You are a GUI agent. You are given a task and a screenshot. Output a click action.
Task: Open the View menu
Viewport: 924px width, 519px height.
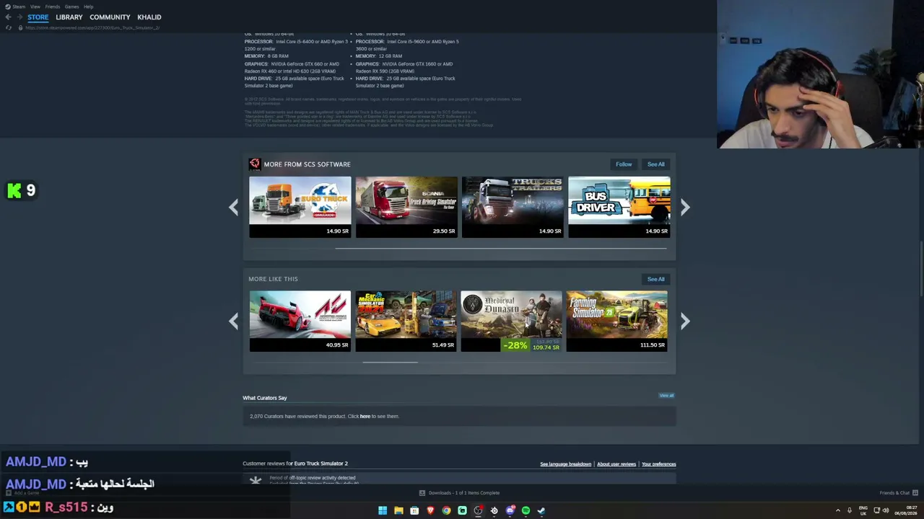coord(35,6)
